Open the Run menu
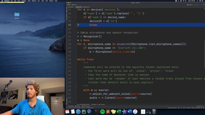This screenshot has width=205, height=115. coord(39,1)
